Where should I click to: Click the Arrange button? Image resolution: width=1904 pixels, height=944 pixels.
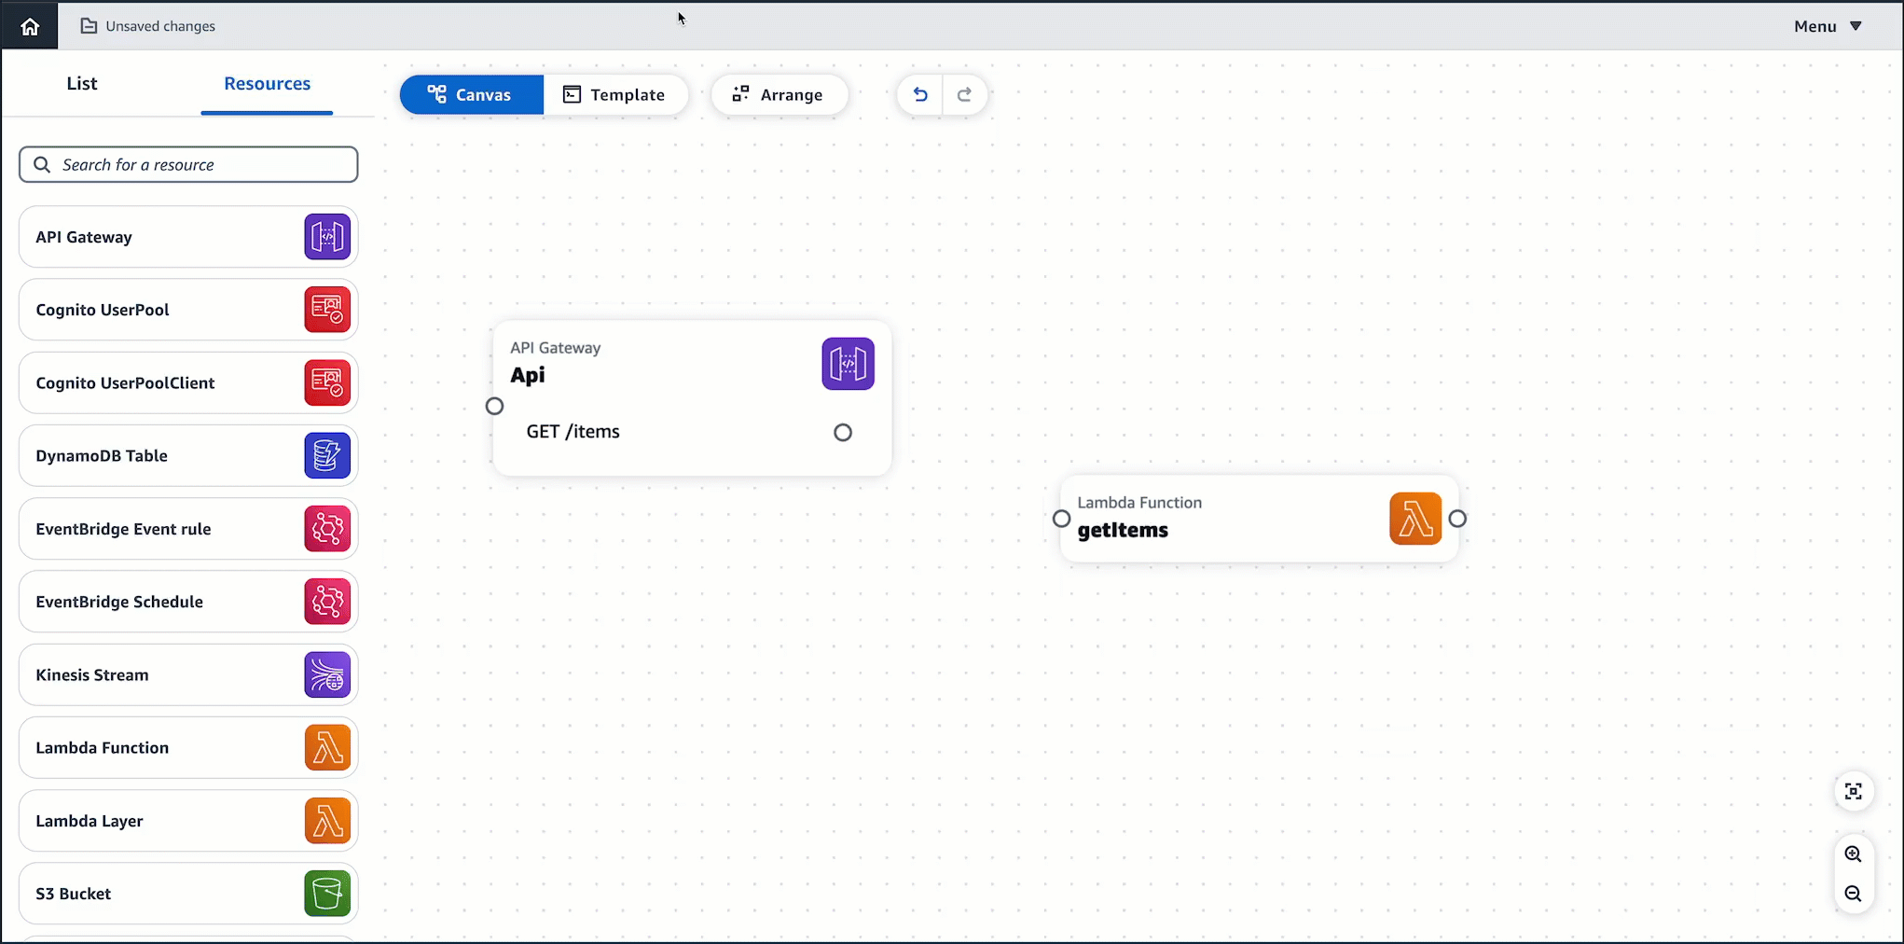780,94
